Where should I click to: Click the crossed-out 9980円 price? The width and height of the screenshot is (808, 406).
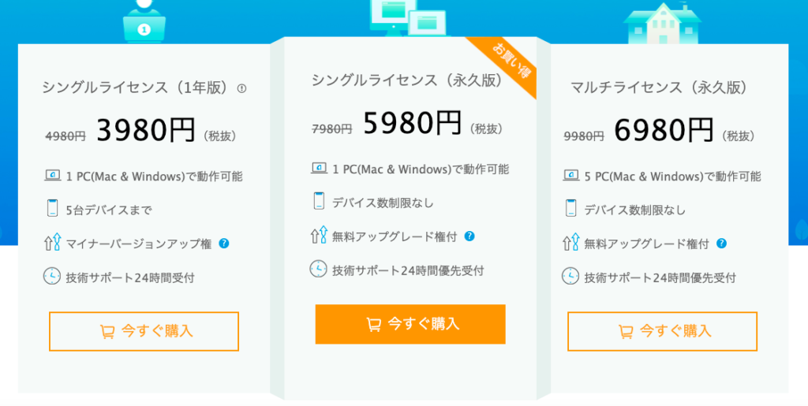click(x=584, y=136)
